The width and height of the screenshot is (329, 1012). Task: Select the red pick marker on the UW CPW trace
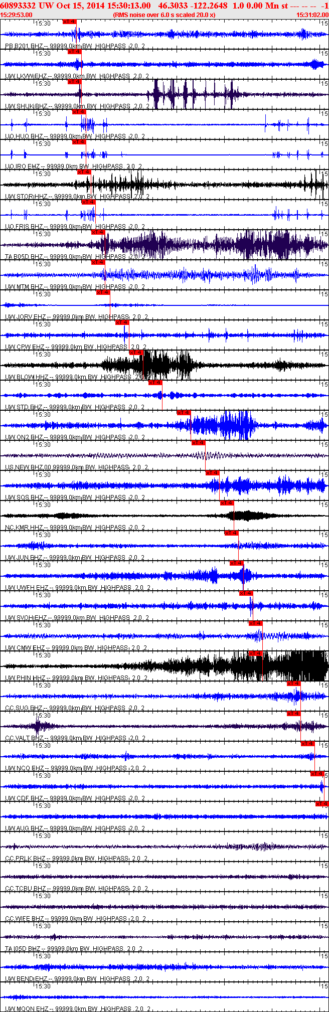[x=122, y=322]
